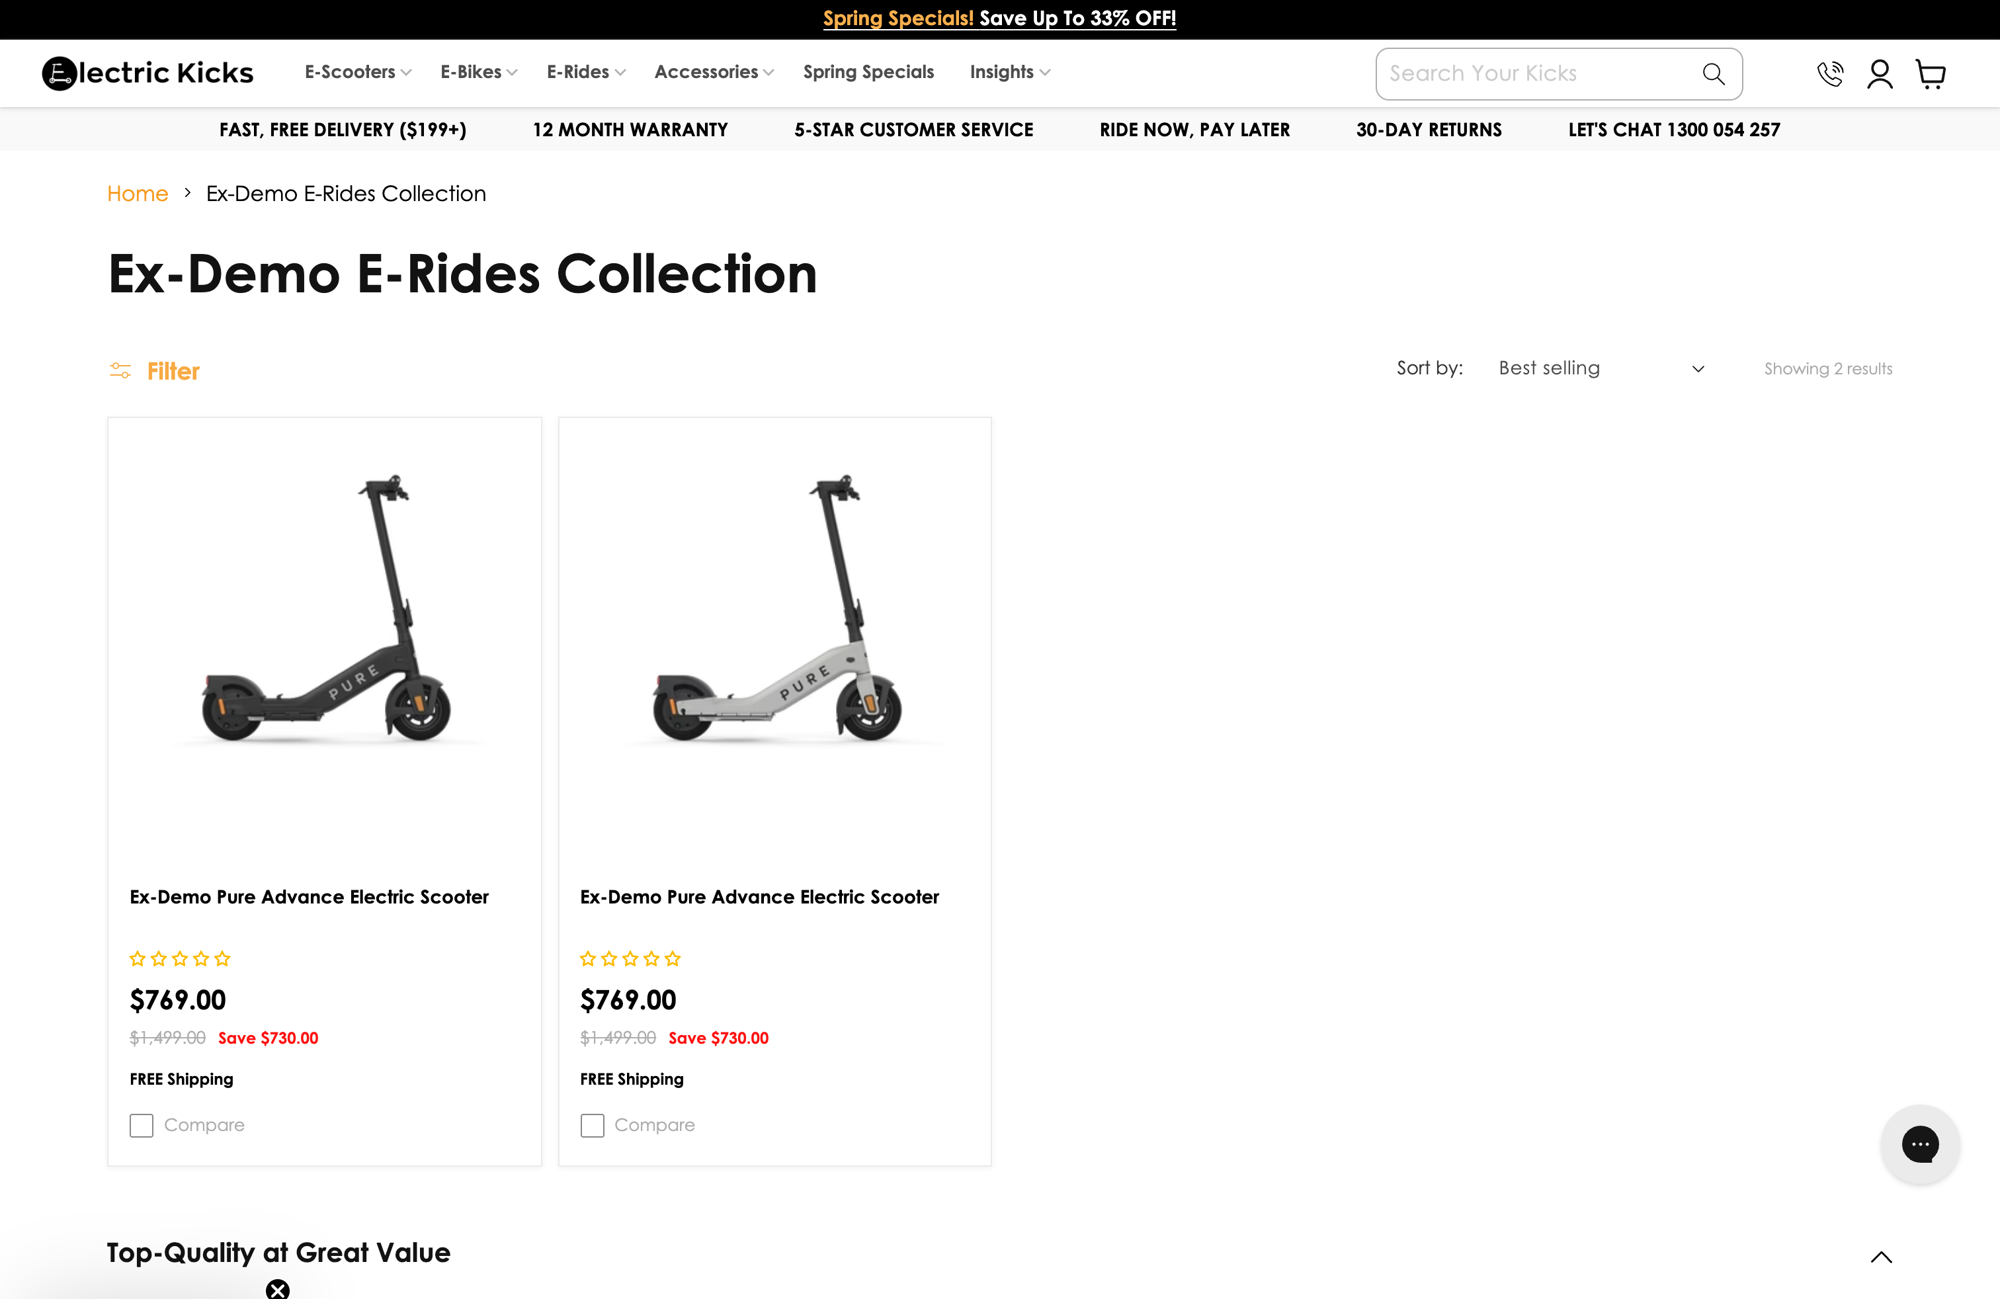Collapse the Top-Quality at Great Value section
The width and height of the screenshot is (2000, 1299).
pos(1881,1257)
